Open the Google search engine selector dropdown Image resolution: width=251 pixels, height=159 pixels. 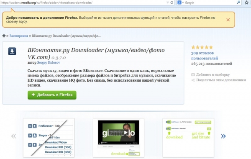click(180, 3)
